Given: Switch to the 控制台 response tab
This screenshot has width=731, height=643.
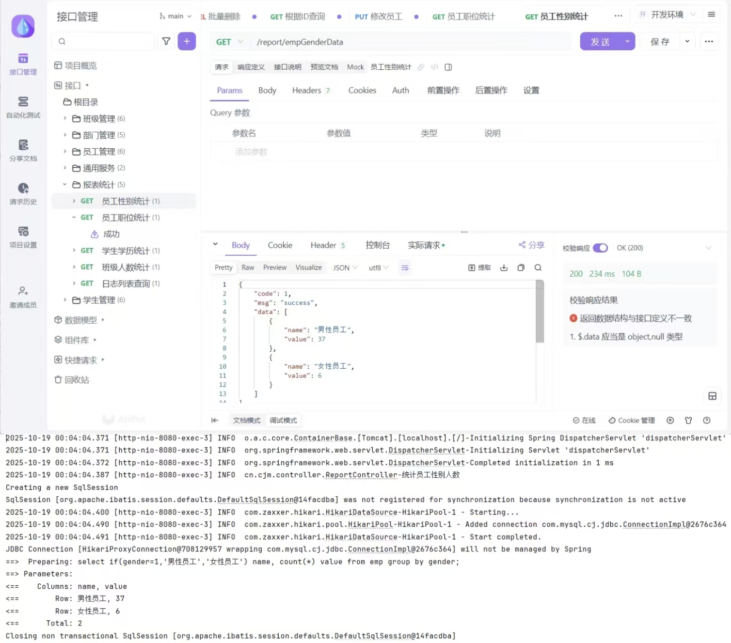Looking at the screenshot, I should [x=377, y=245].
